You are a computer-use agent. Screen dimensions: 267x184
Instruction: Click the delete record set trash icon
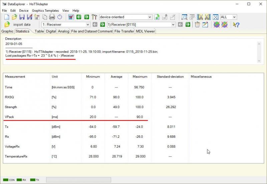pos(198,25)
